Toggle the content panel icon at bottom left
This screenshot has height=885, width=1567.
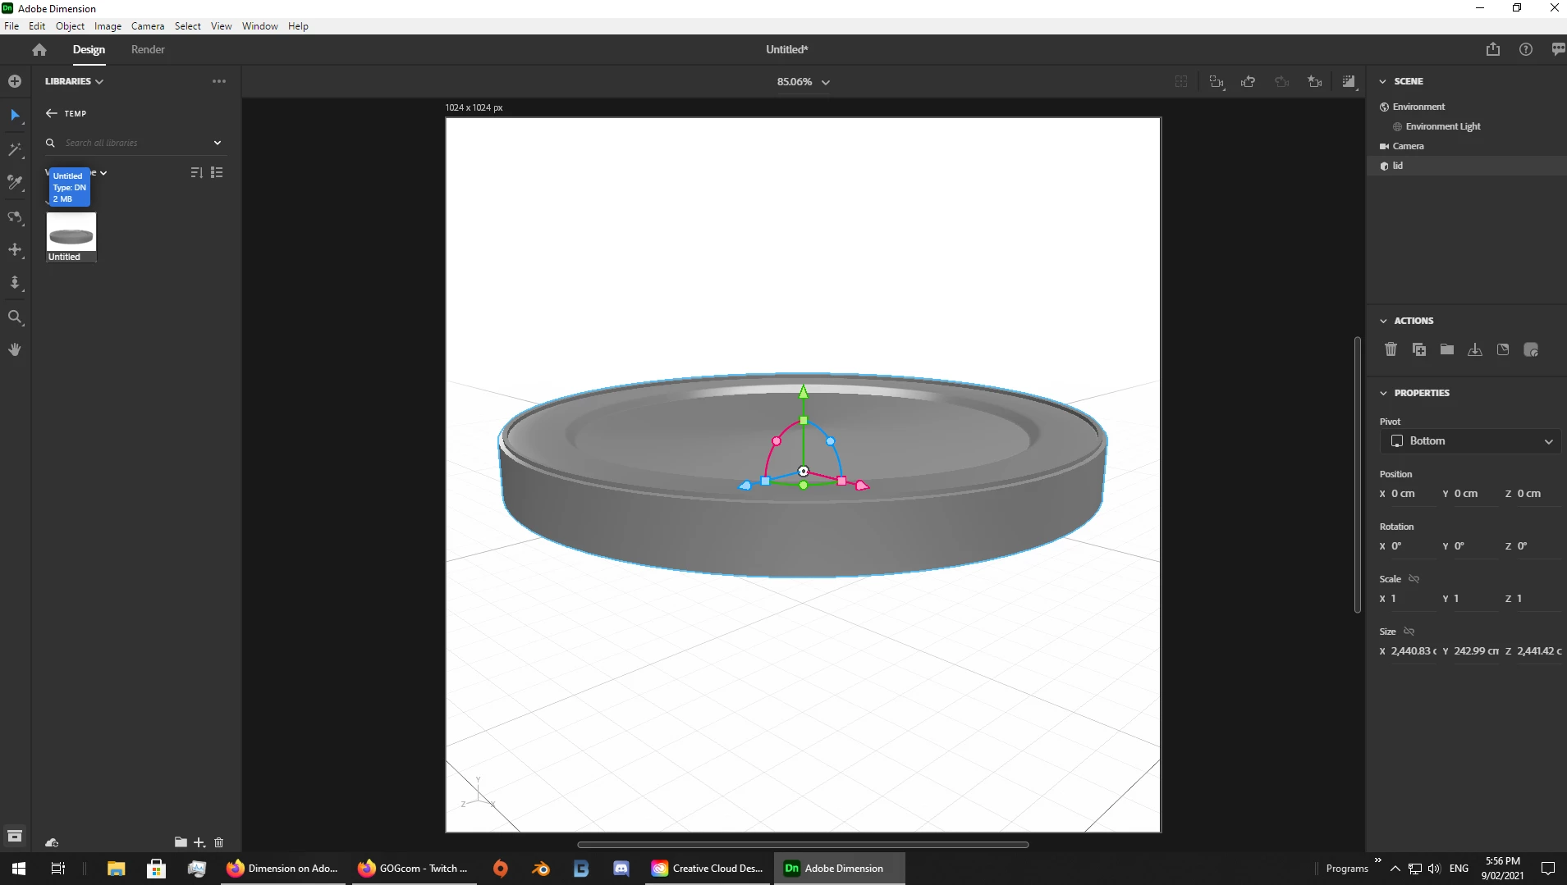click(x=15, y=836)
